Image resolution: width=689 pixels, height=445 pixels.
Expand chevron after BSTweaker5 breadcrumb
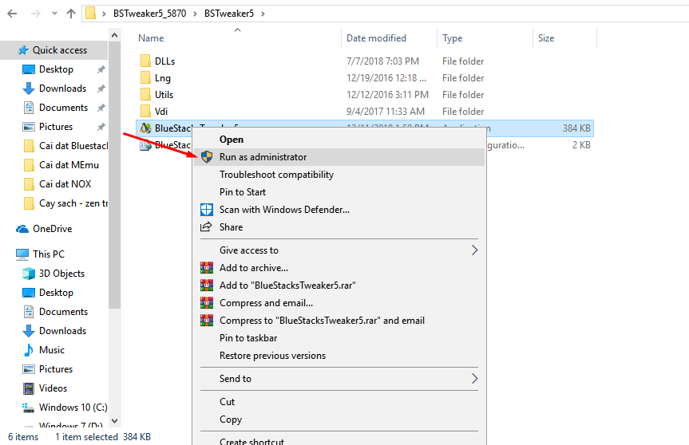263,14
